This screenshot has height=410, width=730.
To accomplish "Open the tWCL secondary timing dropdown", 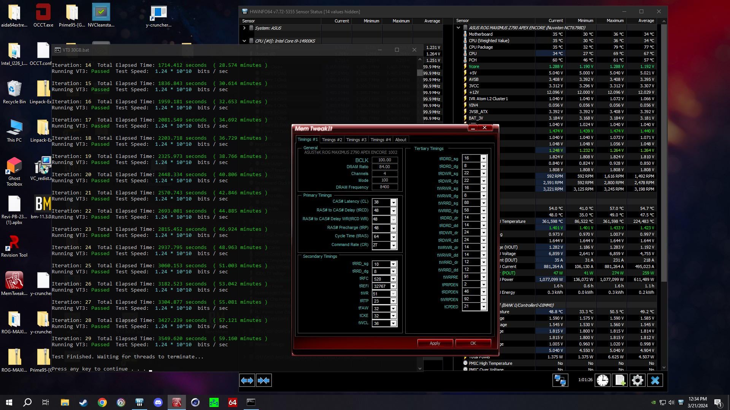I will click(394, 323).
